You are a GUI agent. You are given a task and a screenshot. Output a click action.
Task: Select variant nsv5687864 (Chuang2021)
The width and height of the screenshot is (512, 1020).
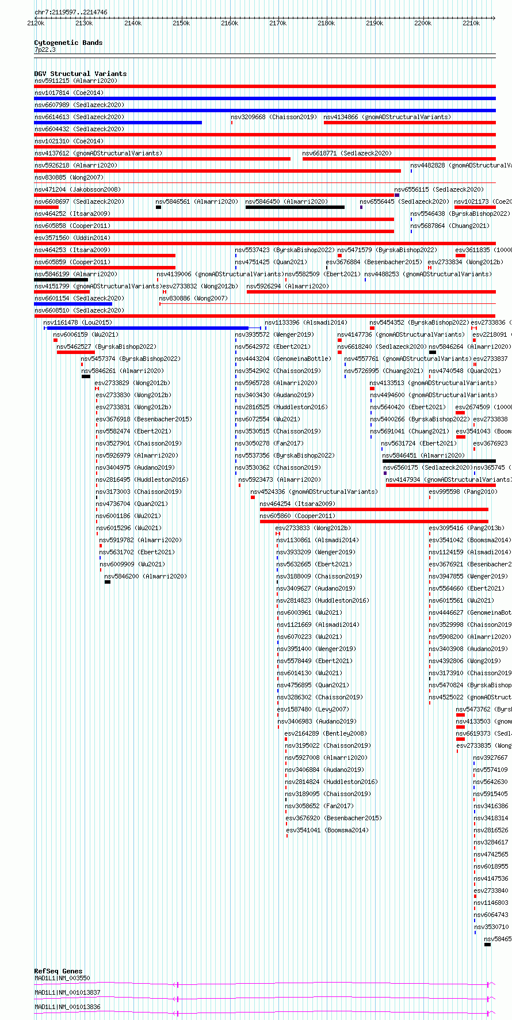click(x=450, y=226)
